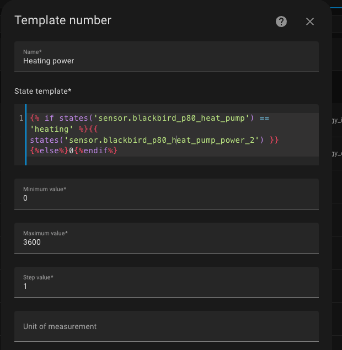
Task: Close the Template number dialog
Action: coord(310,21)
